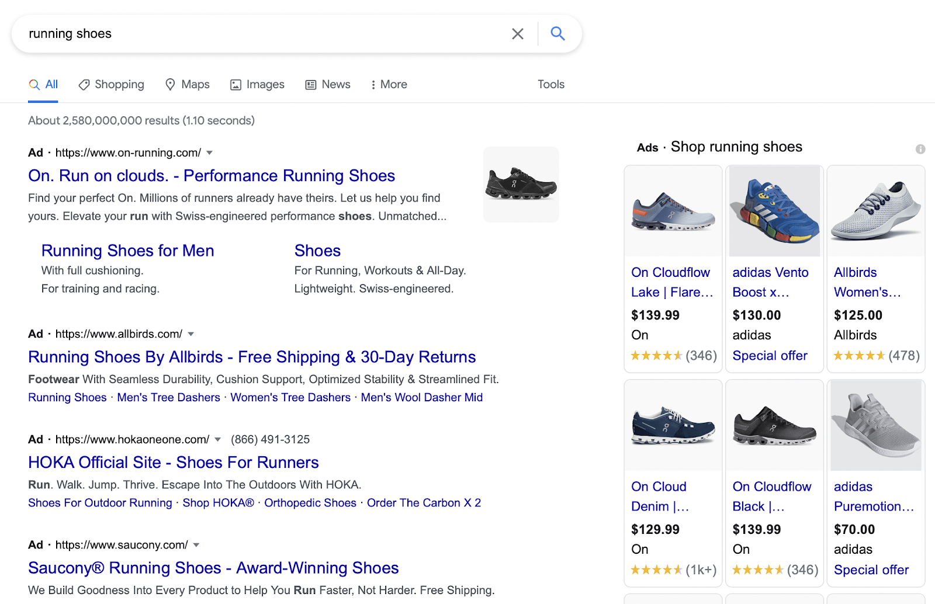The height and width of the screenshot is (604, 935).
Task: Switch to the News tab
Action: pos(328,85)
